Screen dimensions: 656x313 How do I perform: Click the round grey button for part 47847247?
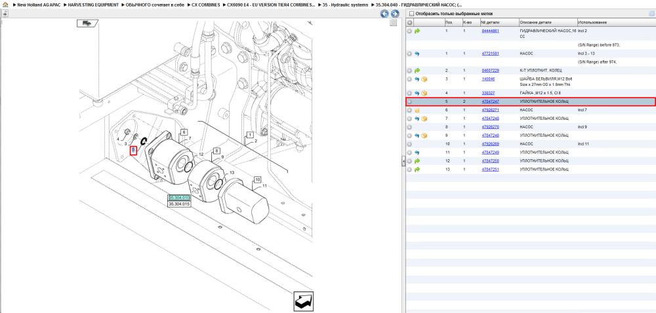(409, 101)
